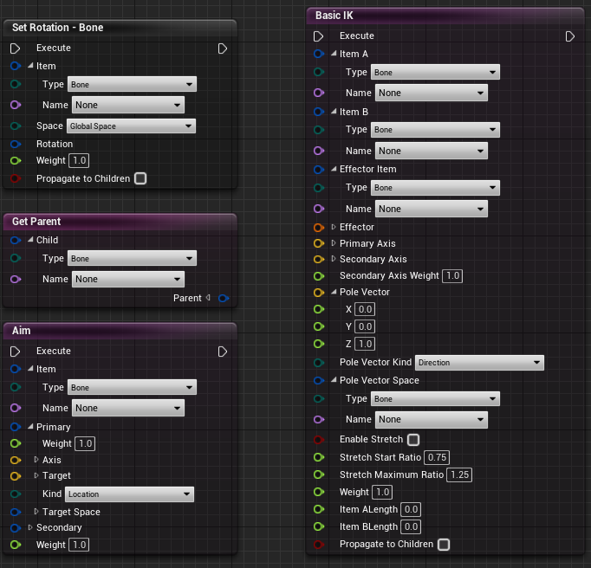591x568 pixels.
Task: Expand Secondary Axis on Basic IK node
Action: [334, 259]
